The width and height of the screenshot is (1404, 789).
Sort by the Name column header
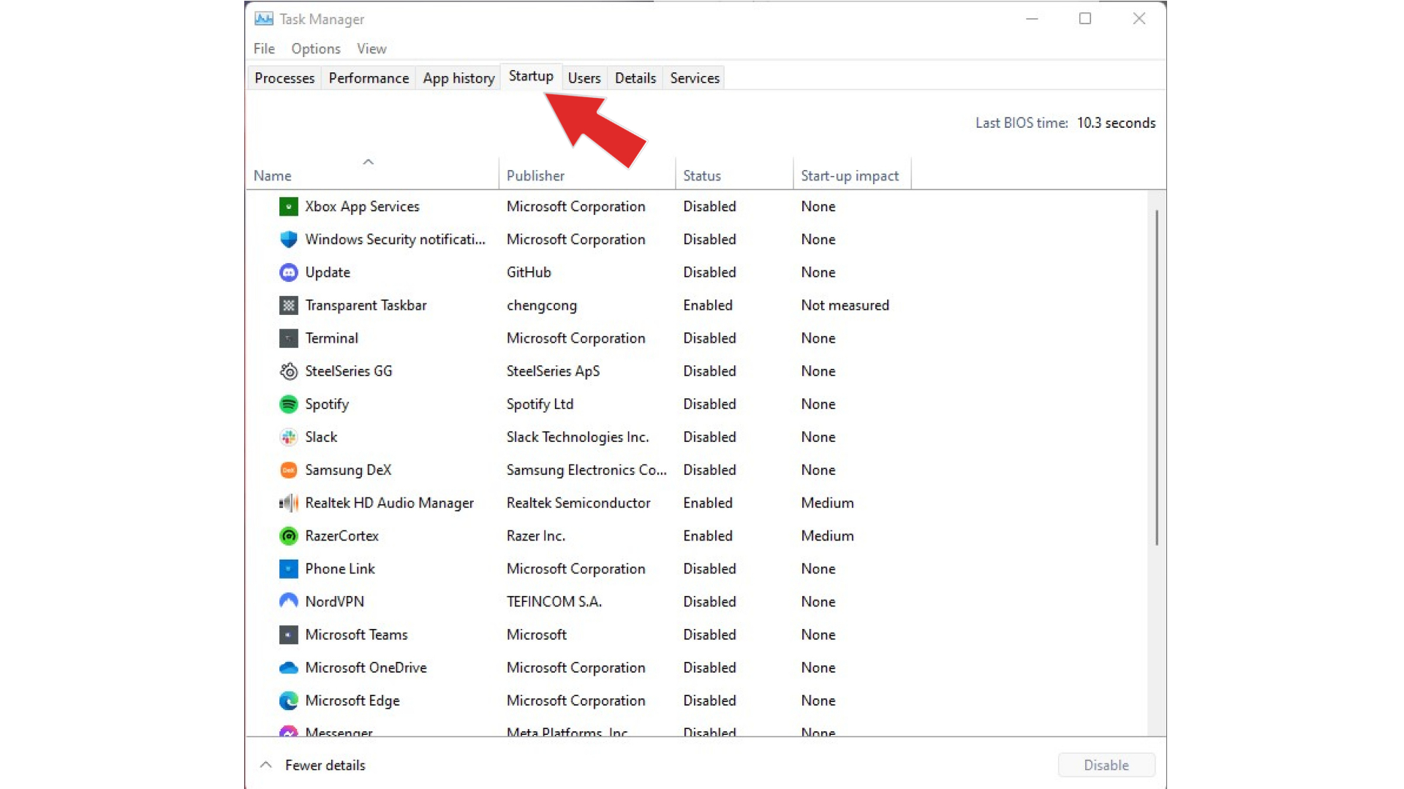coord(372,175)
